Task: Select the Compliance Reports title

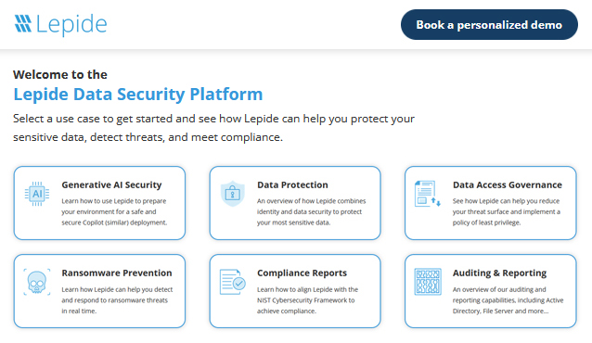Action: [x=302, y=273]
